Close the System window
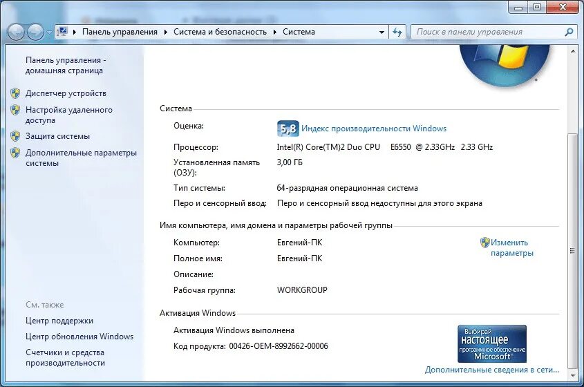584x387 pixels. tap(563, 7)
